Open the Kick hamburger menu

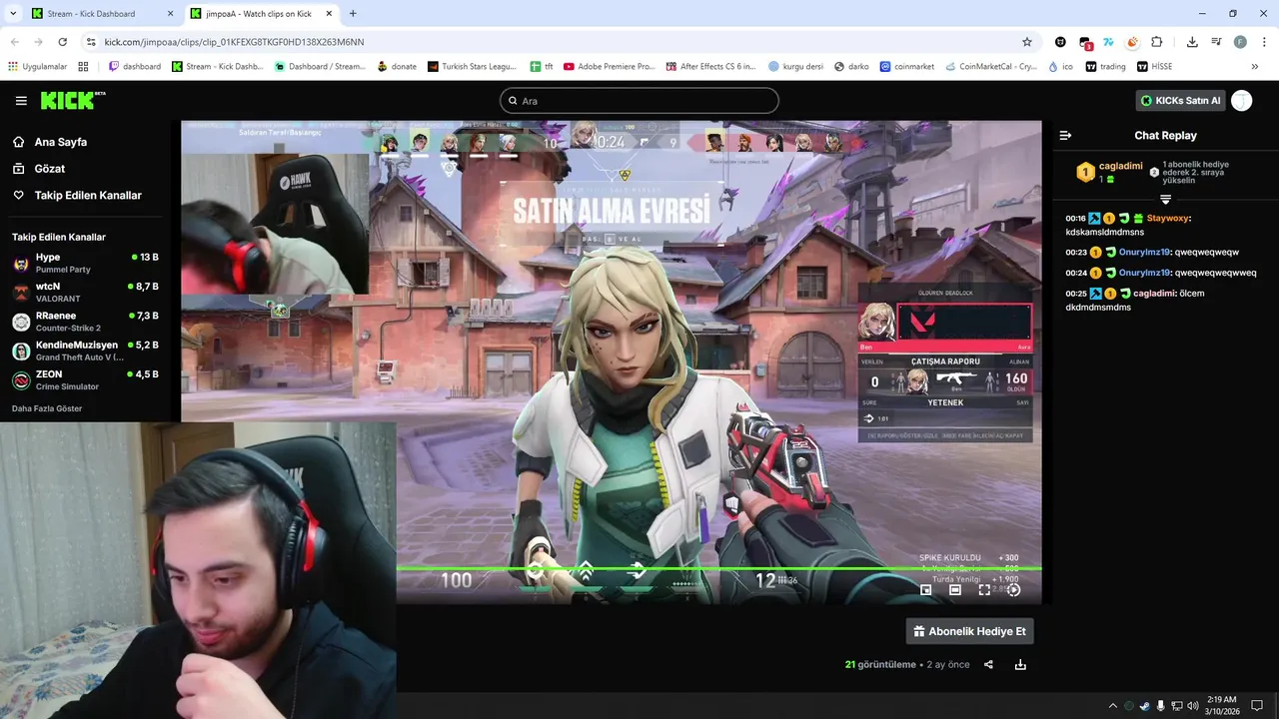coord(21,101)
